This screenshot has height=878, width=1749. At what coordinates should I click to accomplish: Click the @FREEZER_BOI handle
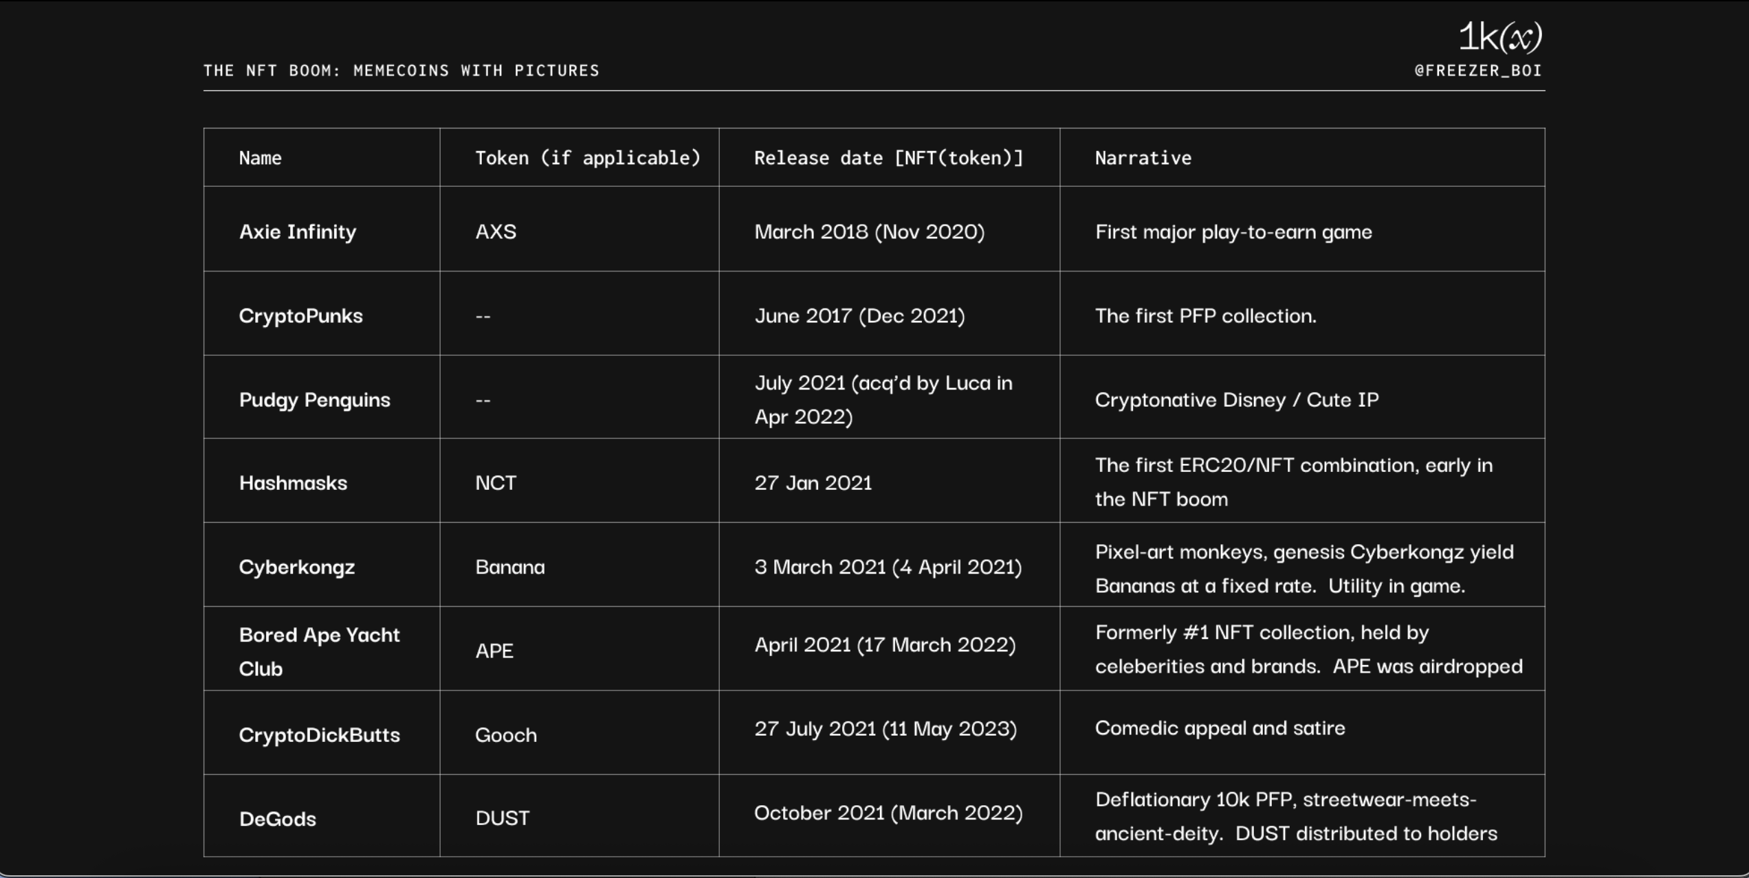click(x=1478, y=71)
